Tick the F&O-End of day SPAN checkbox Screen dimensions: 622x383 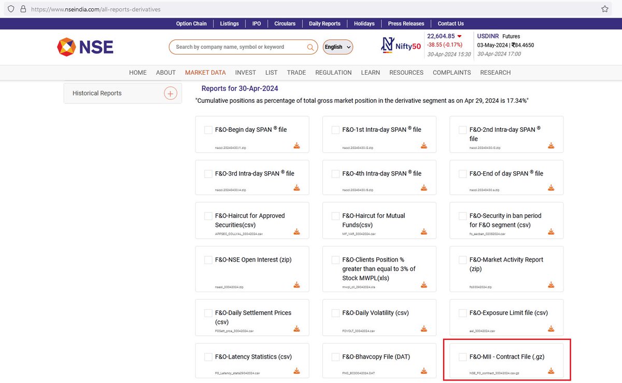coord(462,174)
